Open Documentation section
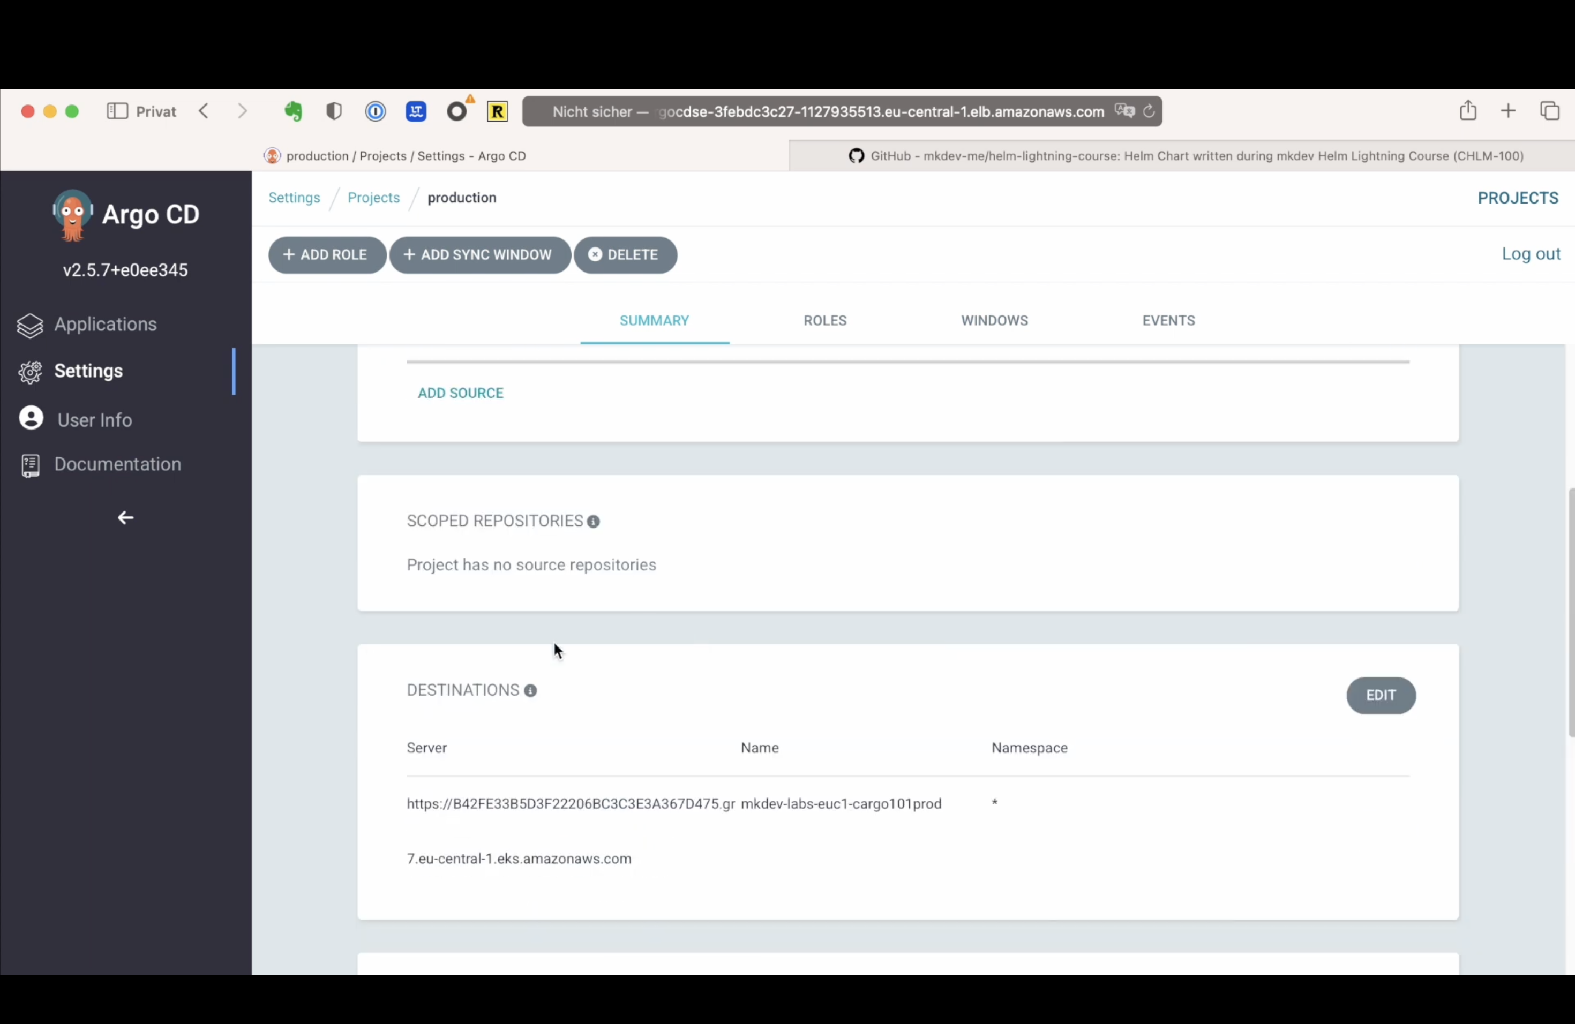 (117, 464)
